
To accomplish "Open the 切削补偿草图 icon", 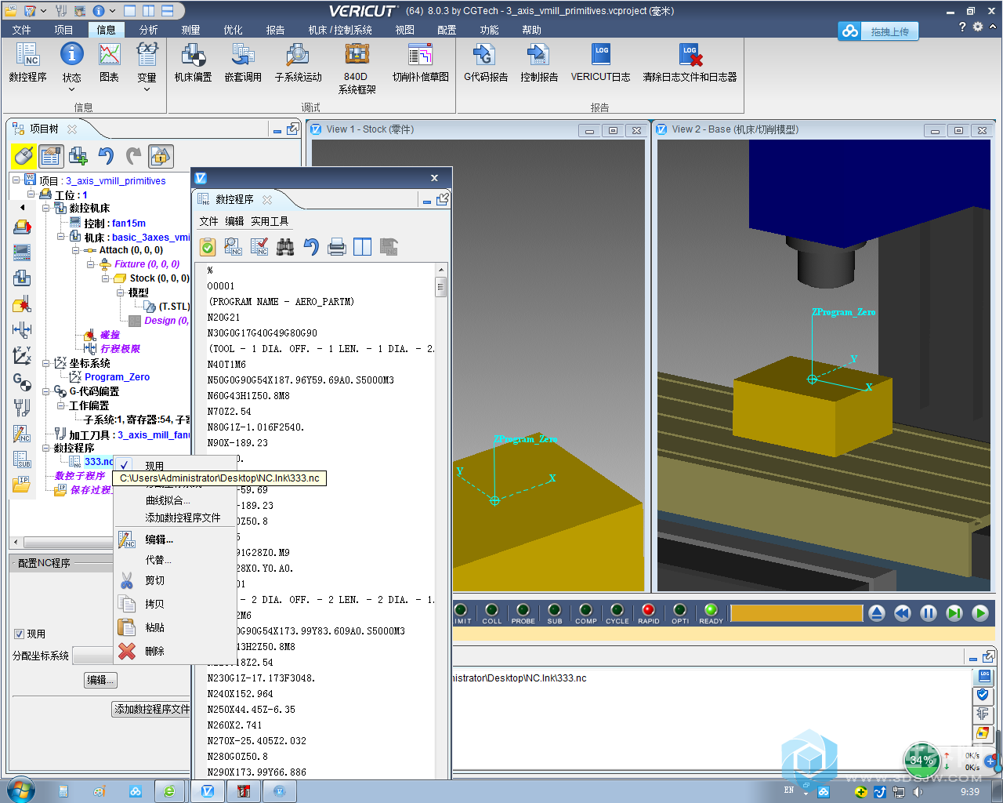I will (x=421, y=62).
